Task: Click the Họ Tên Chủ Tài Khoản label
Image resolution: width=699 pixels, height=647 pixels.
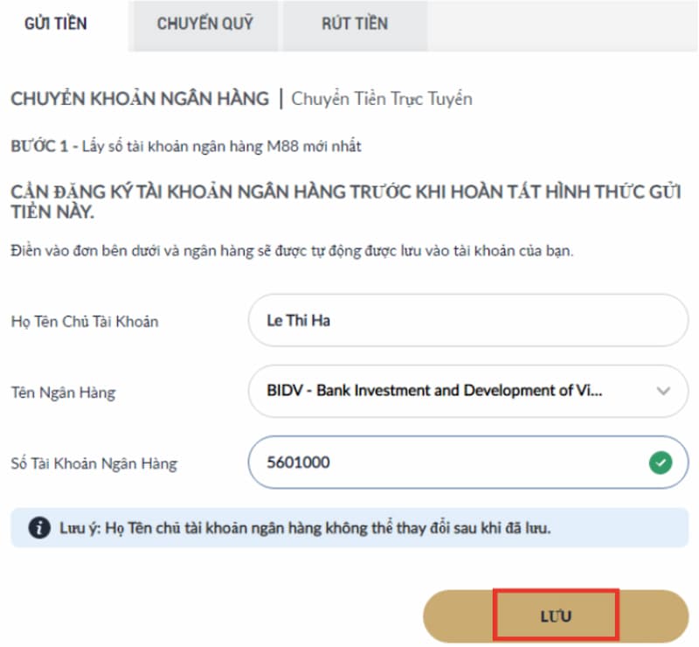Action: click(85, 322)
